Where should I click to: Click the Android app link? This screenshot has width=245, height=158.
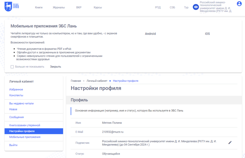coord(150,34)
